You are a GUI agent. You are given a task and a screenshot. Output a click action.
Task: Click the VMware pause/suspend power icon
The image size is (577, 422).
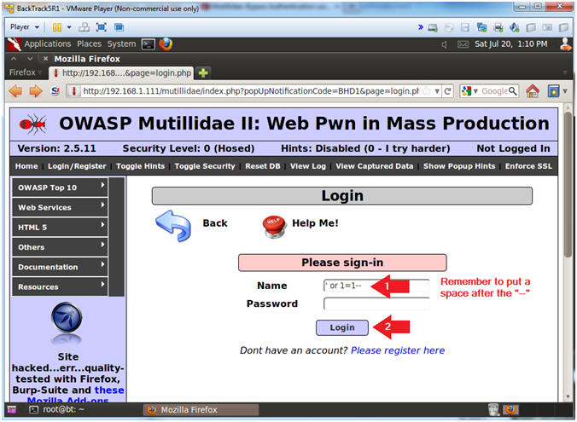click(x=57, y=27)
